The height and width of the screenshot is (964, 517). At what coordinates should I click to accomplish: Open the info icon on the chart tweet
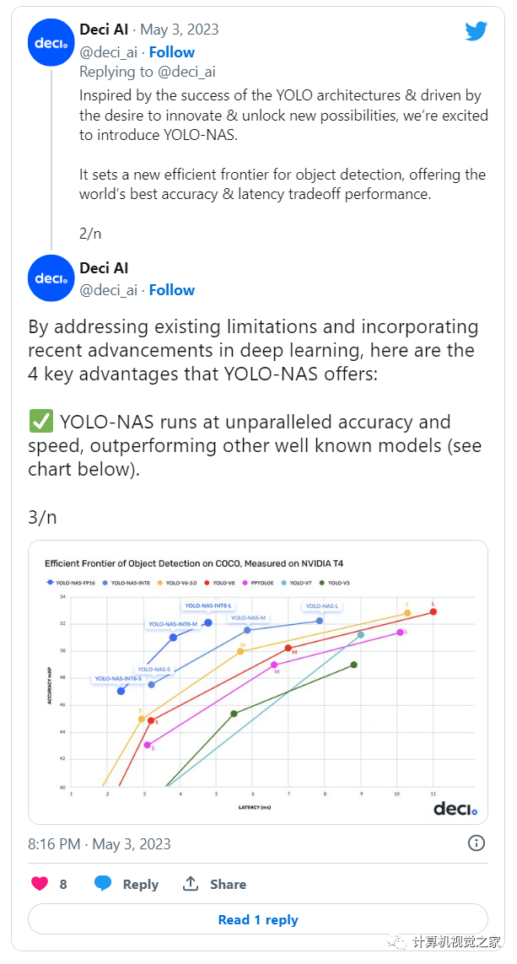[x=477, y=843]
